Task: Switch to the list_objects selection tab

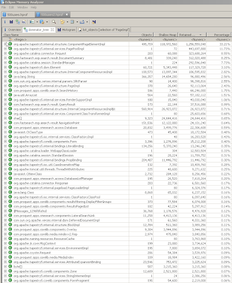Action: [104, 30]
